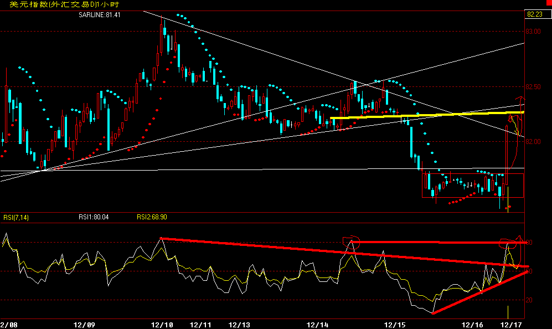
Task: Select the 82.50 price axis label
Action: [533, 87]
